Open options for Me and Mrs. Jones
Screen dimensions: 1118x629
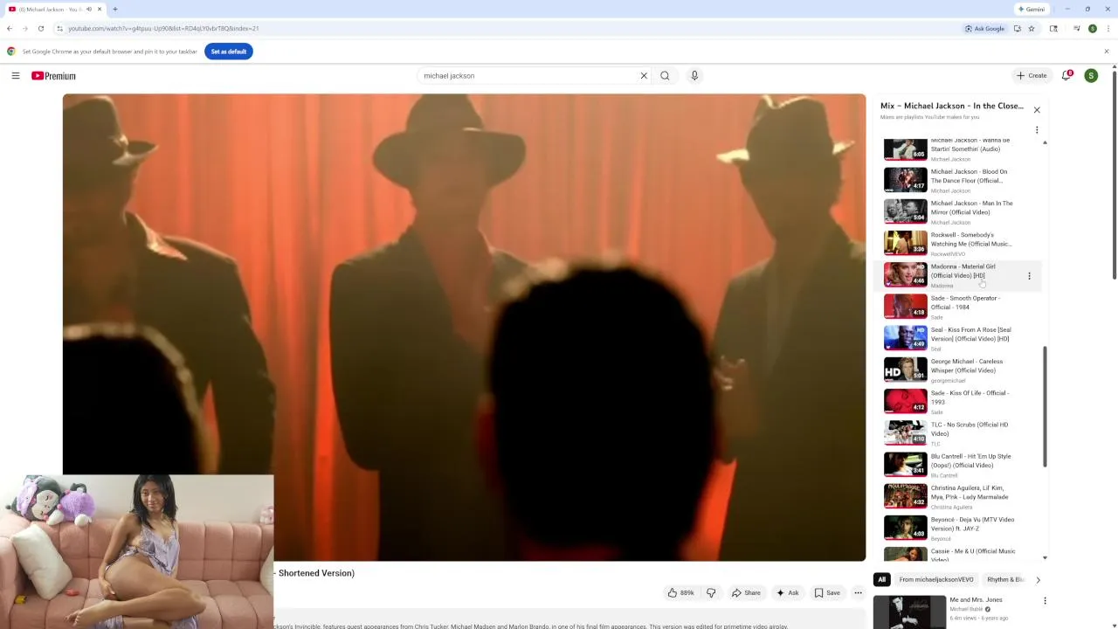1045,601
